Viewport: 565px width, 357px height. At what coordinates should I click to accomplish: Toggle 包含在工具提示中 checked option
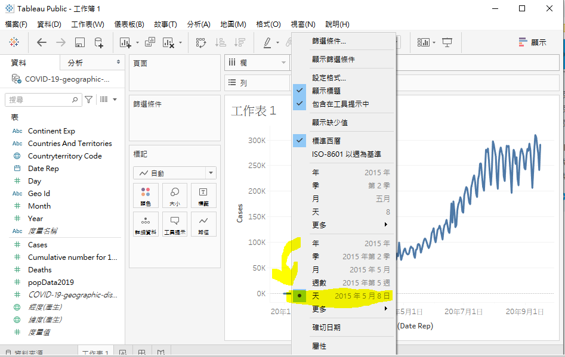click(x=344, y=104)
